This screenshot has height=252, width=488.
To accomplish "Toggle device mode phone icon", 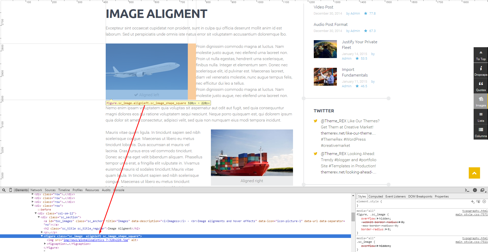I will [11, 190].
